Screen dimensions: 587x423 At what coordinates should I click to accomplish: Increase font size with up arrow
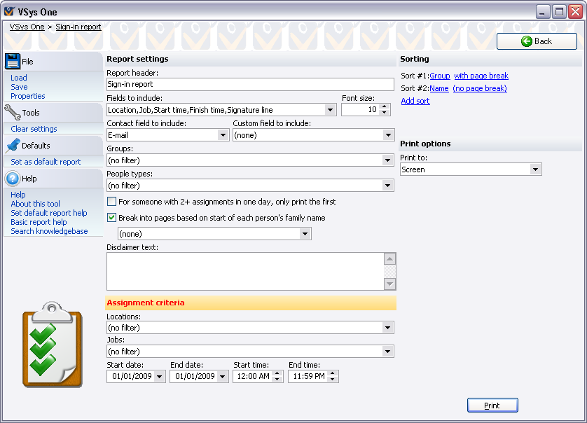click(x=385, y=106)
